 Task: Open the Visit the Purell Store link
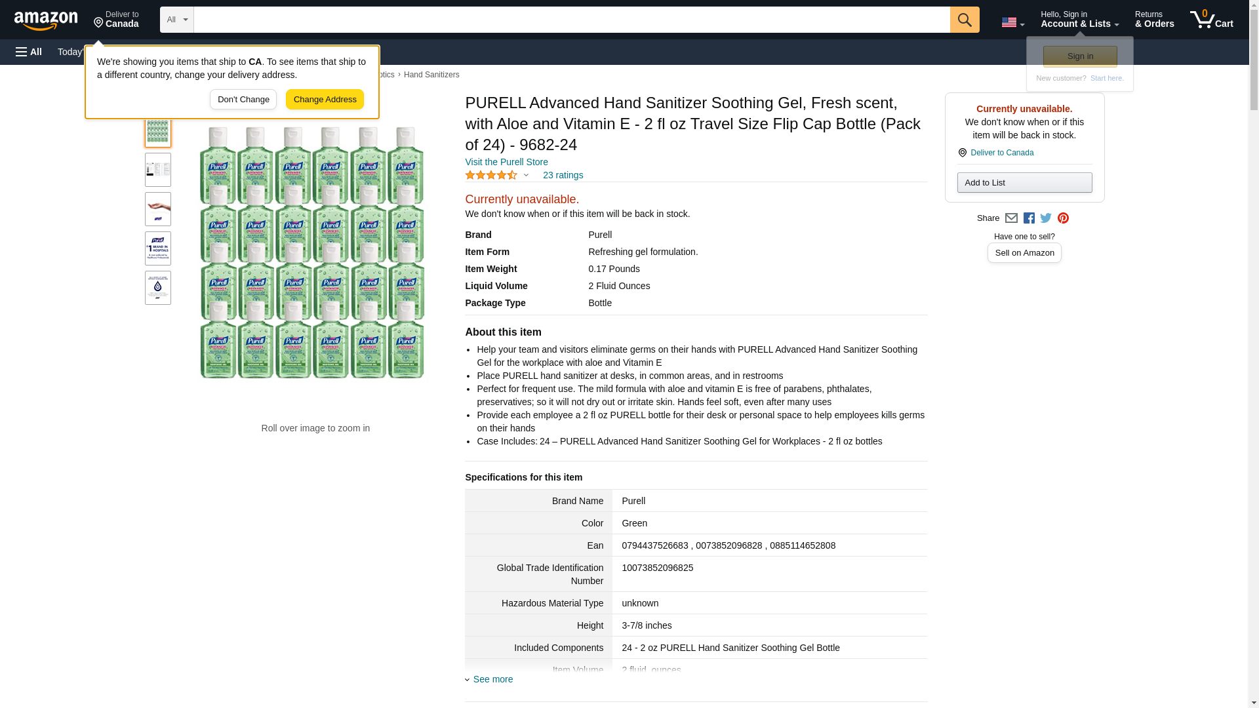pyautogui.click(x=506, y=162)
